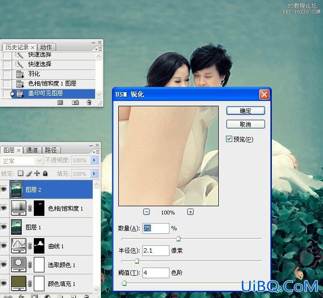Select the 色相/饱和度 1 adjustment thumbnail
Image resolution: width=323 pixels, height=298 pixels.
(x=19, y=208)
